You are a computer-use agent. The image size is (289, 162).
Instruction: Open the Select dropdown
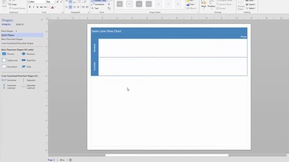[251, 8]
